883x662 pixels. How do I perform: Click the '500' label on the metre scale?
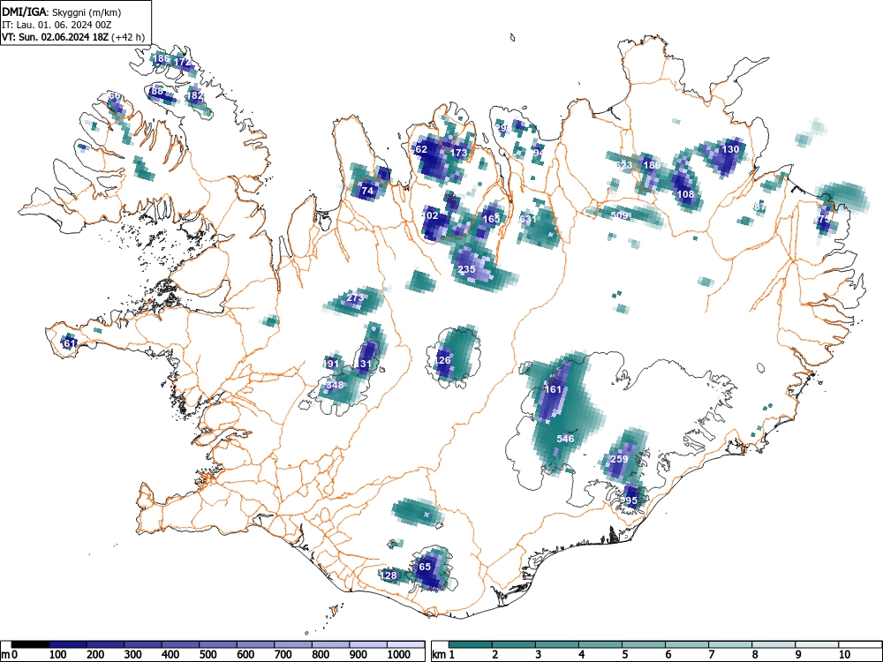click(208, 655)
